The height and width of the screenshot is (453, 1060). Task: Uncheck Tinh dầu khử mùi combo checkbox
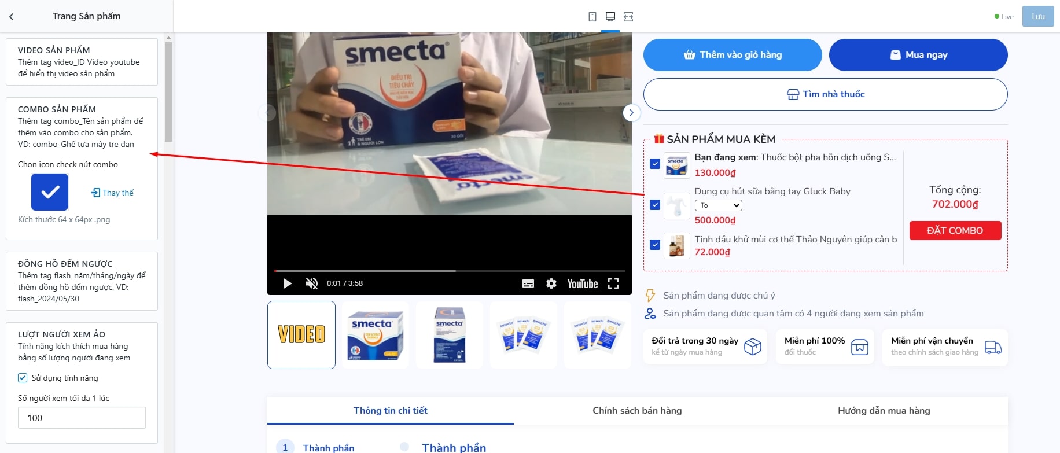coord(655,245)
